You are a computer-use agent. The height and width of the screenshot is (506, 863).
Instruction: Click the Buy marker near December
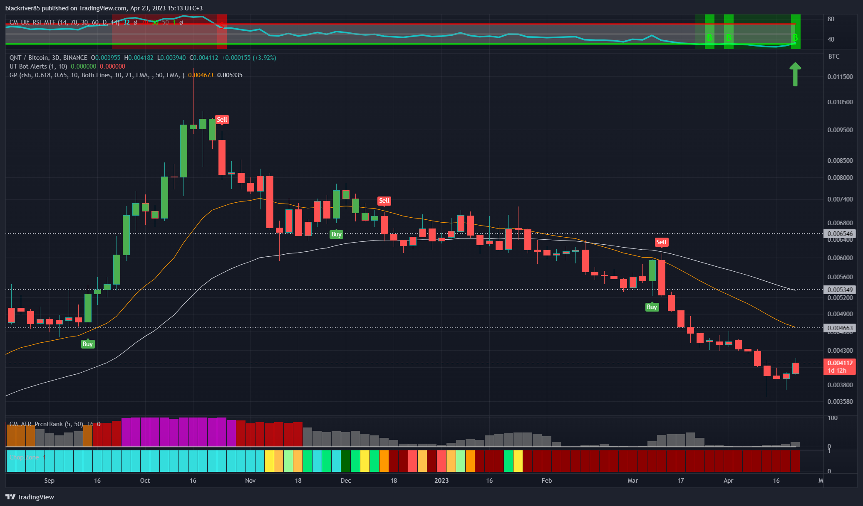point(336,234)
